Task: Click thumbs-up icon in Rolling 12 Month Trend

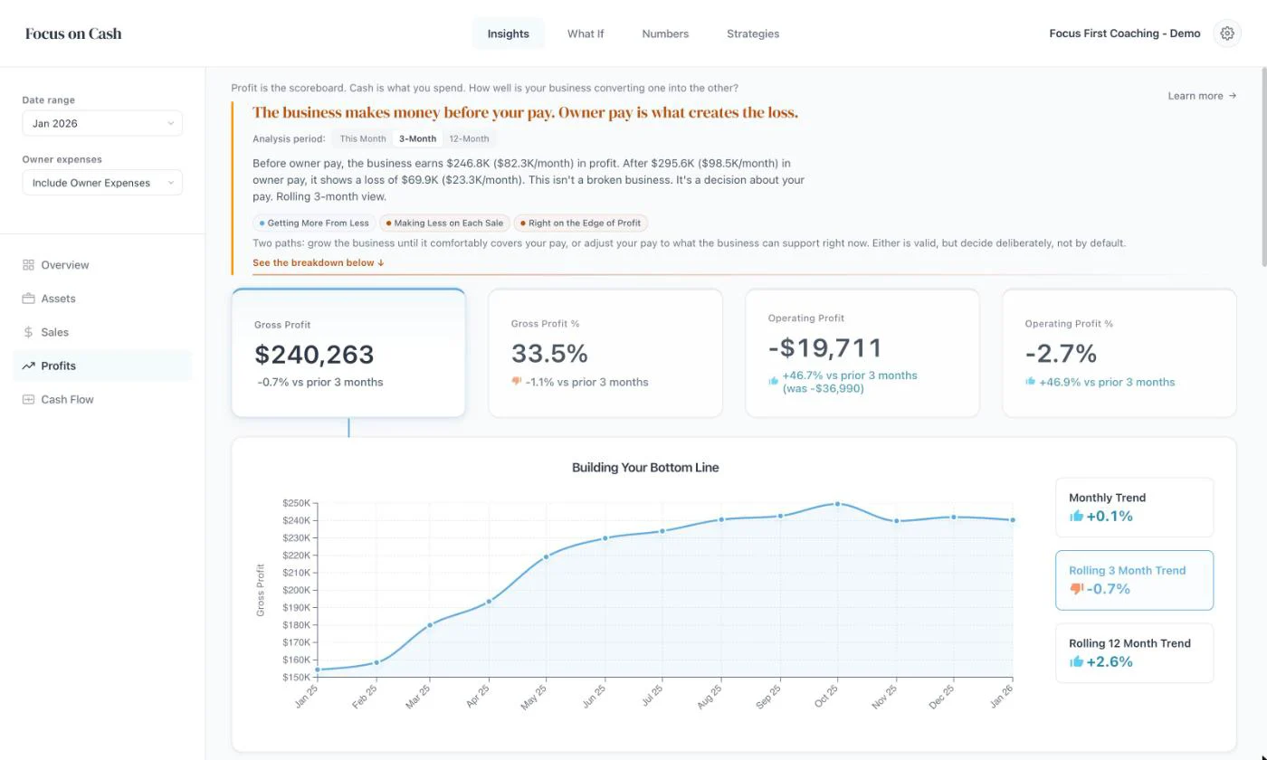Action: (x=1076, y=661)
